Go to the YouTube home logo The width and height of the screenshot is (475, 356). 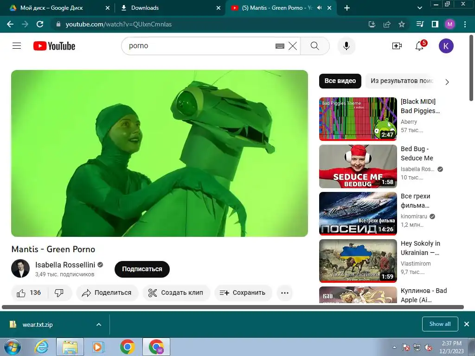(54, 46)
